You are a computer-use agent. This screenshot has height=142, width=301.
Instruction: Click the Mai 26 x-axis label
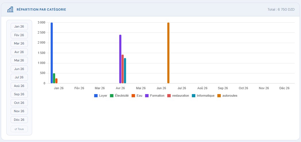pyautogui.click(x=141, y=88)
